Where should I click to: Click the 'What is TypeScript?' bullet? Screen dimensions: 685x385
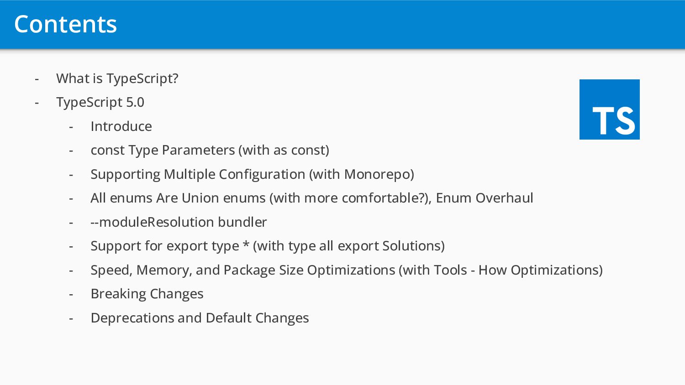[x=117, y=78]
